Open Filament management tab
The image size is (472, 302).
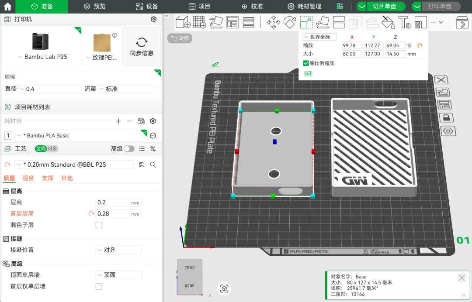(x=304, y=6)
